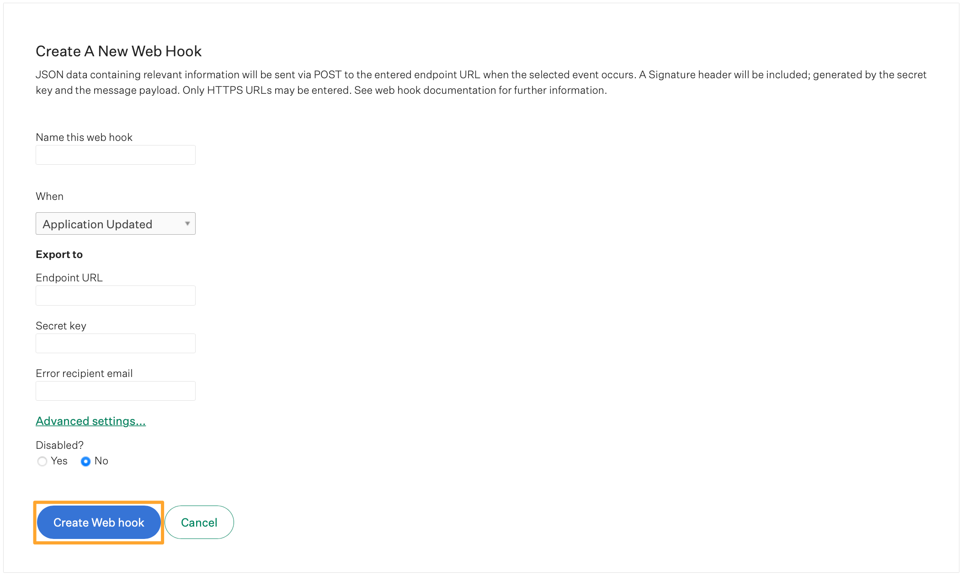Click the Error recipient email field

point(115,391)
